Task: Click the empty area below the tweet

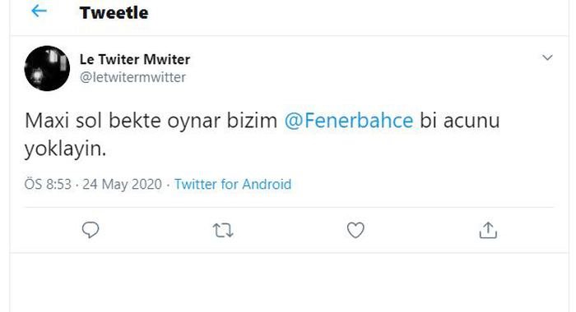Action: (x=289, y=282)
